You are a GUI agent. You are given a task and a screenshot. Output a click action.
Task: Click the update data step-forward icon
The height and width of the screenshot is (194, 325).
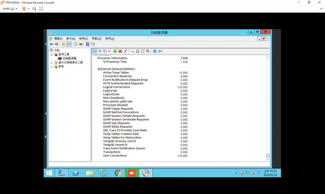pos(160,51)
